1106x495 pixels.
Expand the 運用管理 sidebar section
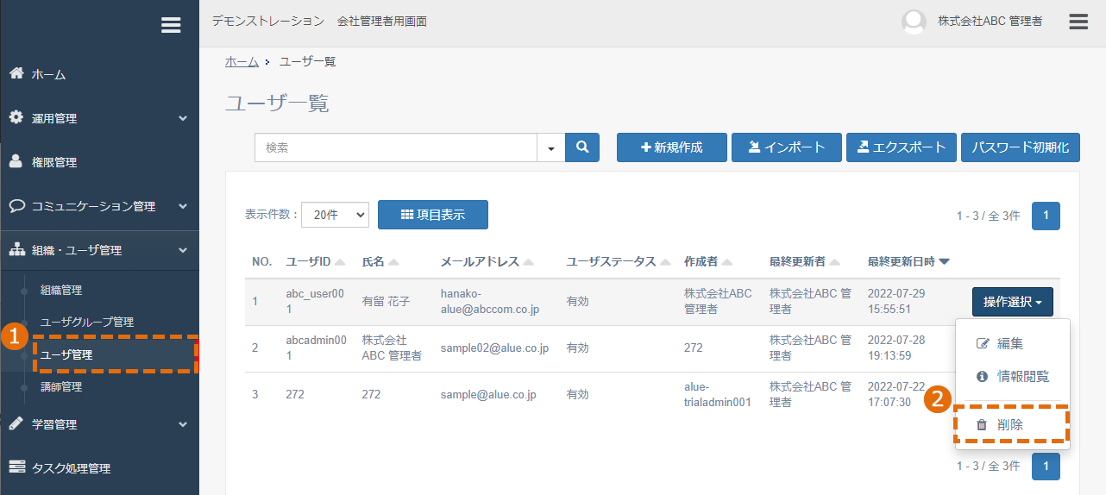coord(183,118)
